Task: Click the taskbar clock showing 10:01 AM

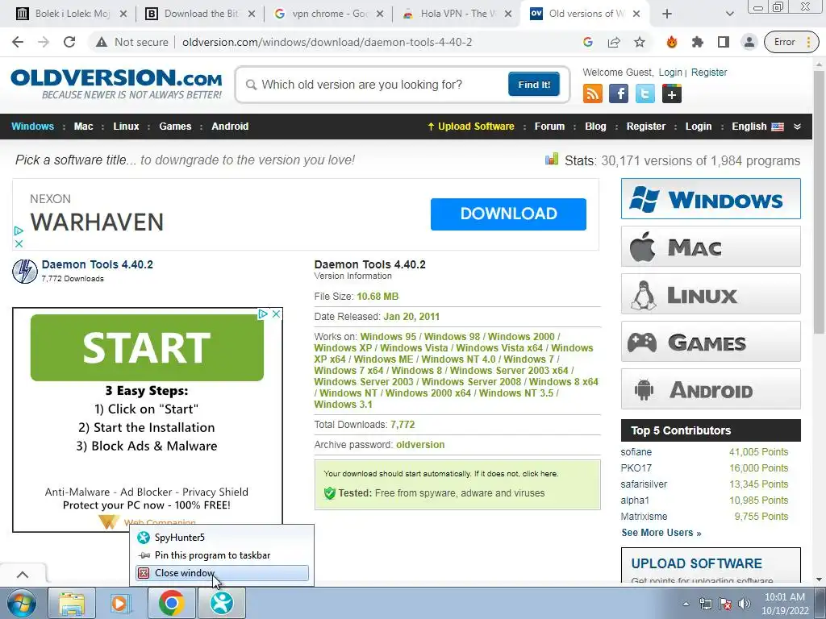Action: pyautogui.click(x=785, y=604)
